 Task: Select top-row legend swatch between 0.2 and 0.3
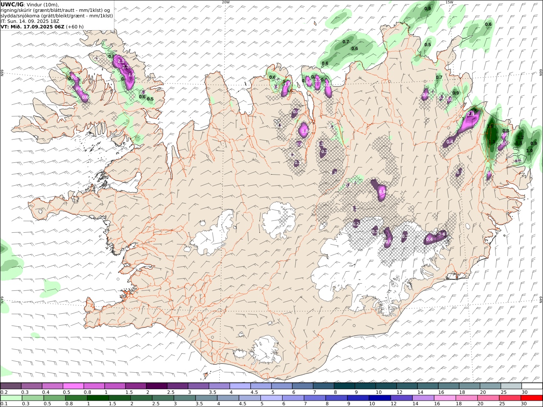coord(11,386)
